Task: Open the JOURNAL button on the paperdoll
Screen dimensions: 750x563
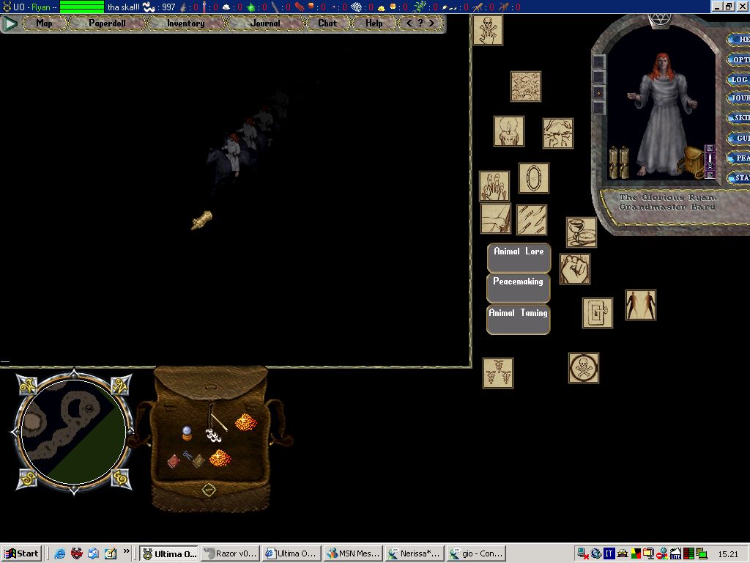Action: (739, 98)
